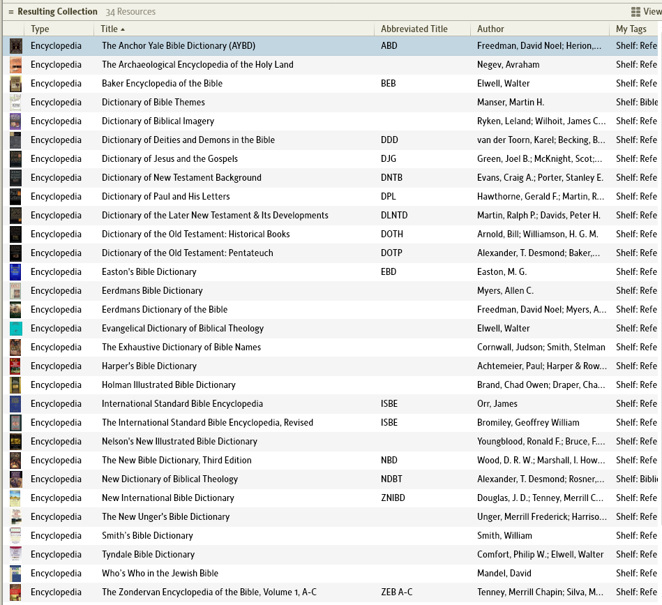Viewport: 662px width, 605px height.
Task: Click the International Standard Bible Encyclopedia (Orr) cover icon
Action: (x=15, y=403)
